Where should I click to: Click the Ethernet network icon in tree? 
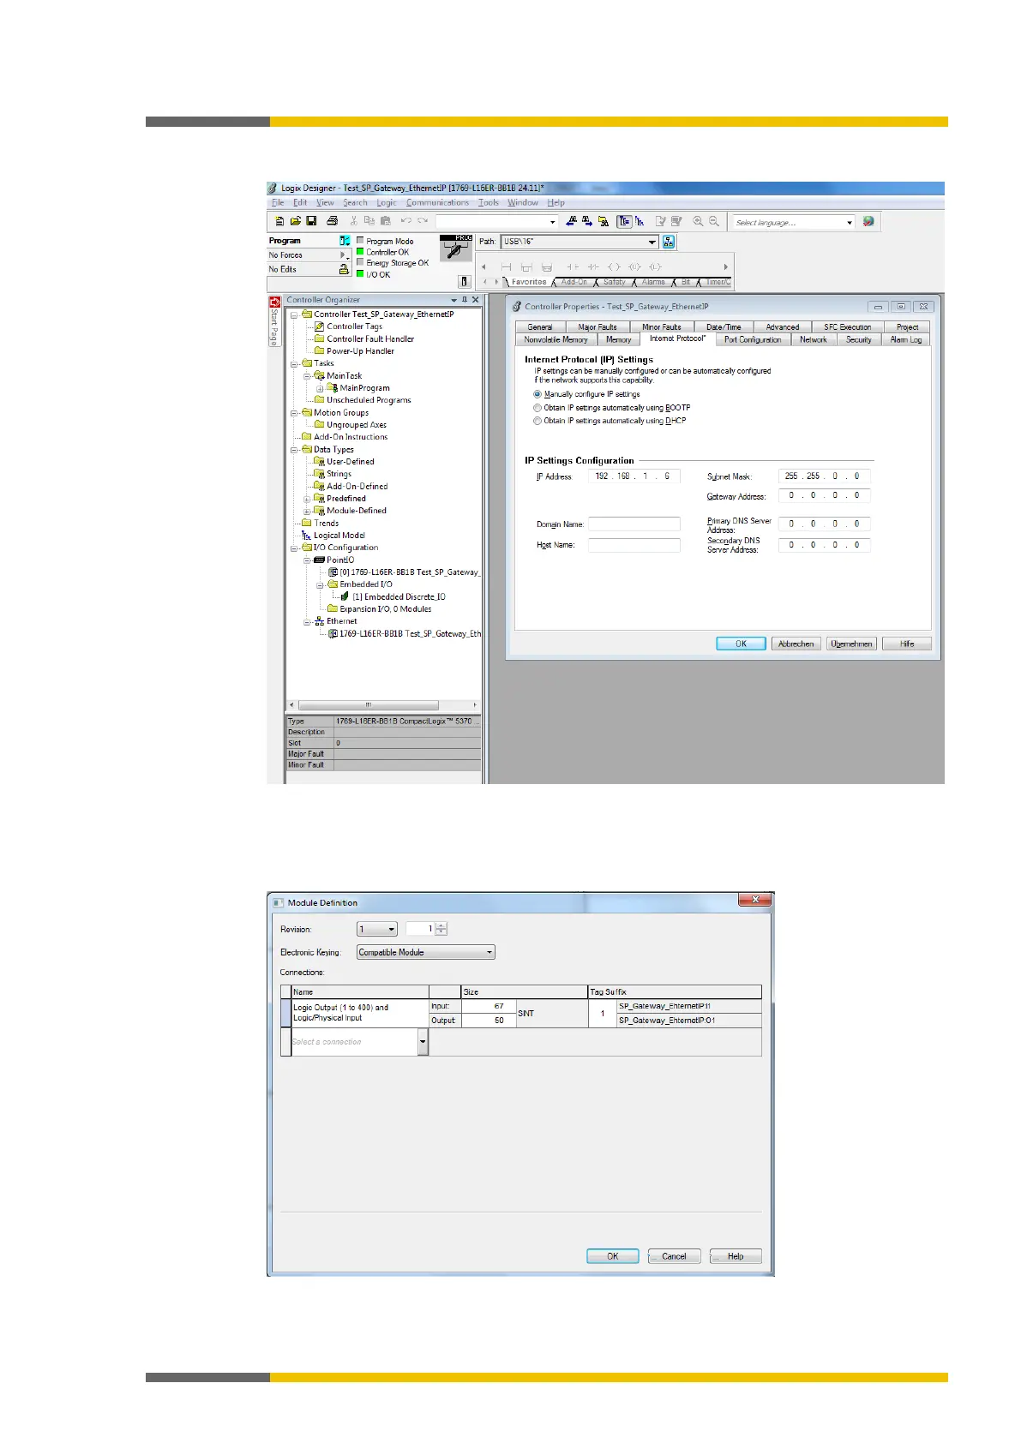coord(319,621)
